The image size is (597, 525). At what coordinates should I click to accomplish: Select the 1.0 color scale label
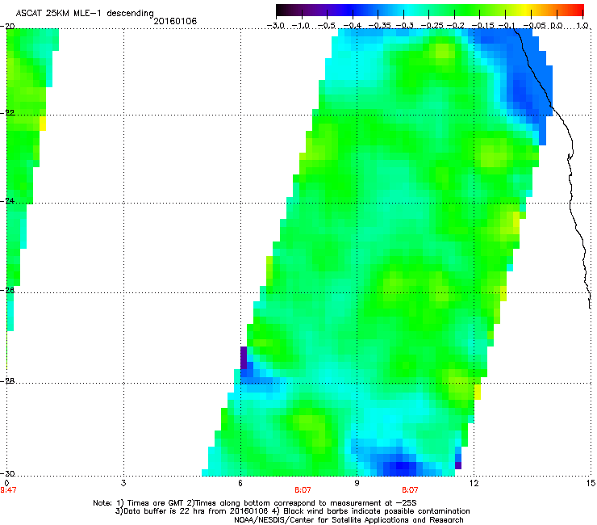tap(582, 26)
